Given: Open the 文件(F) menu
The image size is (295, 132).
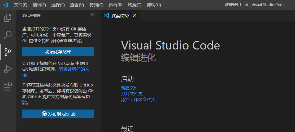Looking at the screenshot, I should coord(20,5).
